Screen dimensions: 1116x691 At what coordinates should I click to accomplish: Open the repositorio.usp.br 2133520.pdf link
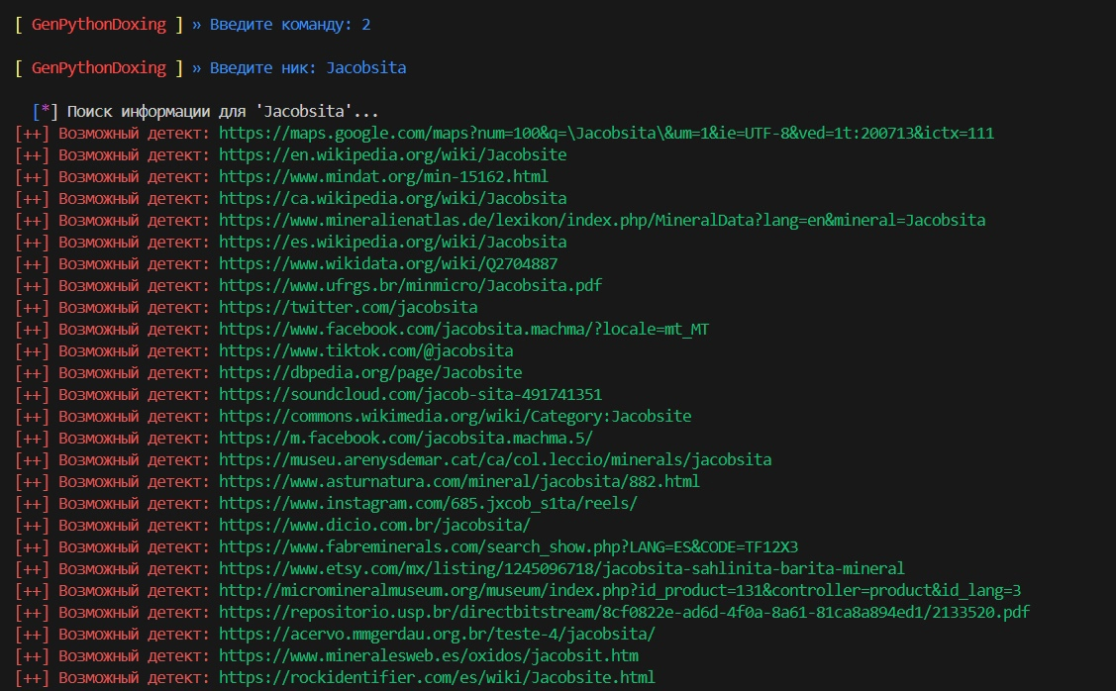click(624, 613)
